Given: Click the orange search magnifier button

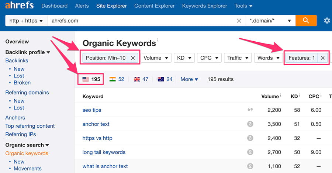Looking at the screenshot, I should pyautogui.click(x=306, y=21).
